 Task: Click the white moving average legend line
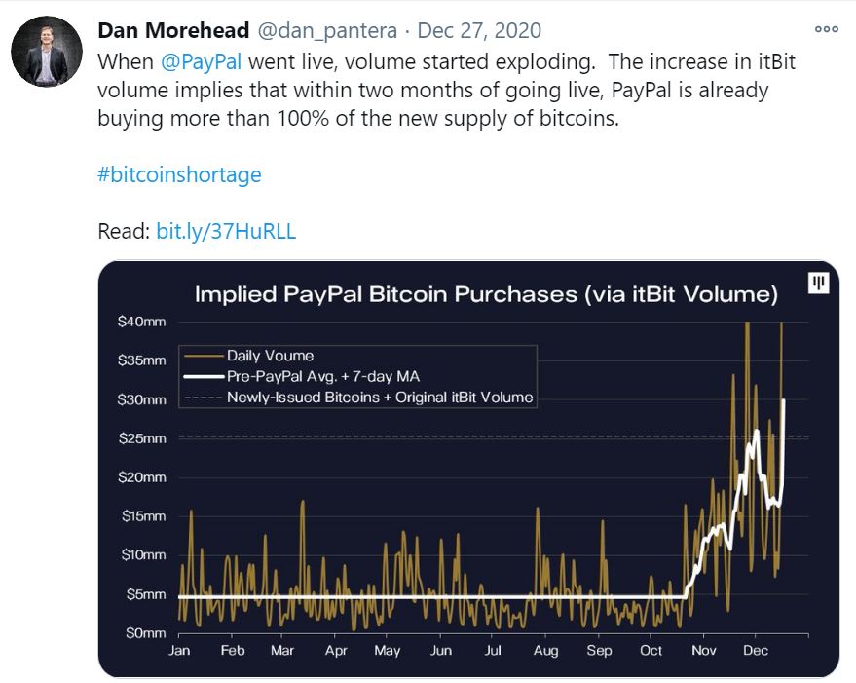point(202,376)
